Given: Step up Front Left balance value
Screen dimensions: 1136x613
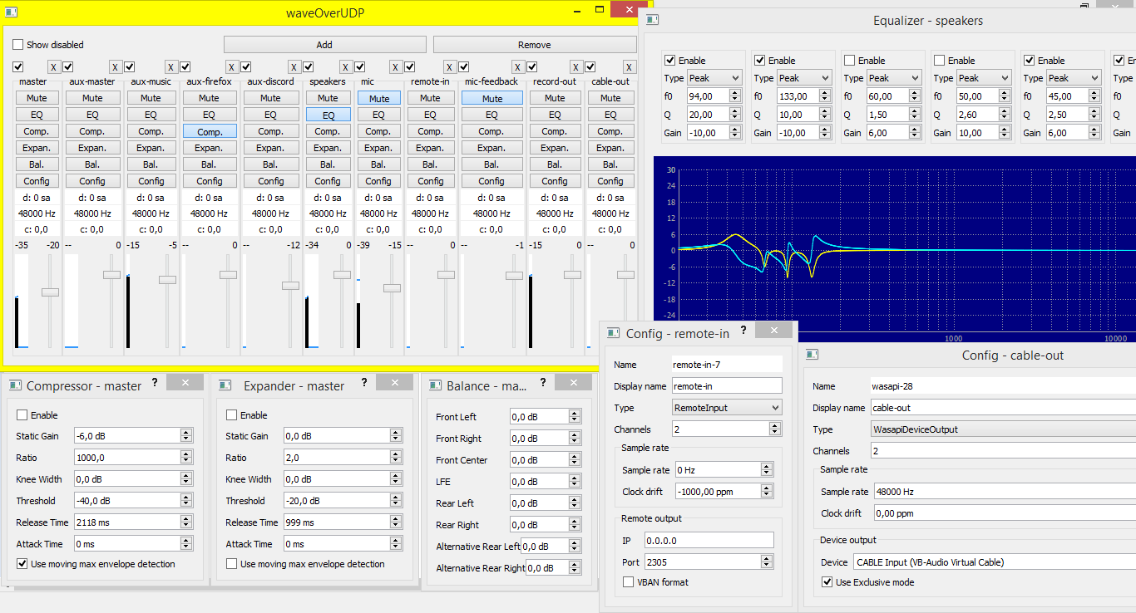Looking at the screenshot, I should (x=574, y=413).
